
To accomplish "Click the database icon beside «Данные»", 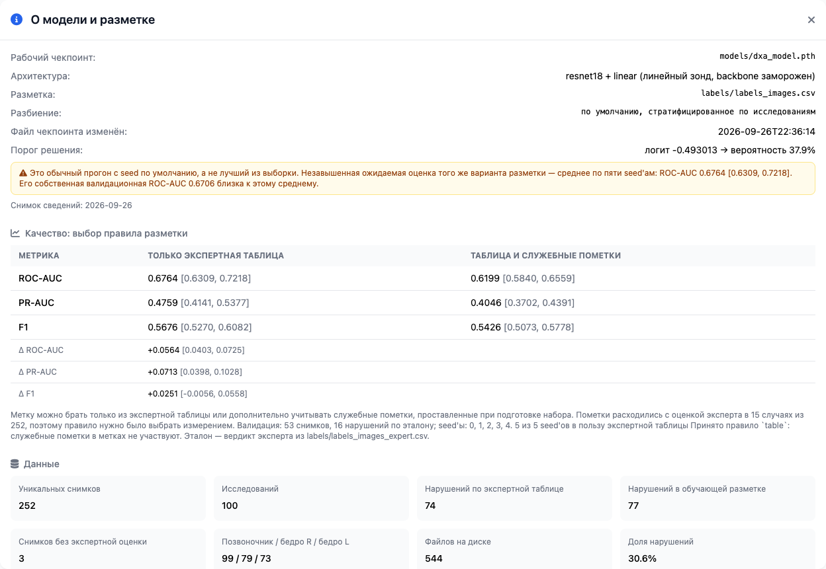I will click(15, 464).
